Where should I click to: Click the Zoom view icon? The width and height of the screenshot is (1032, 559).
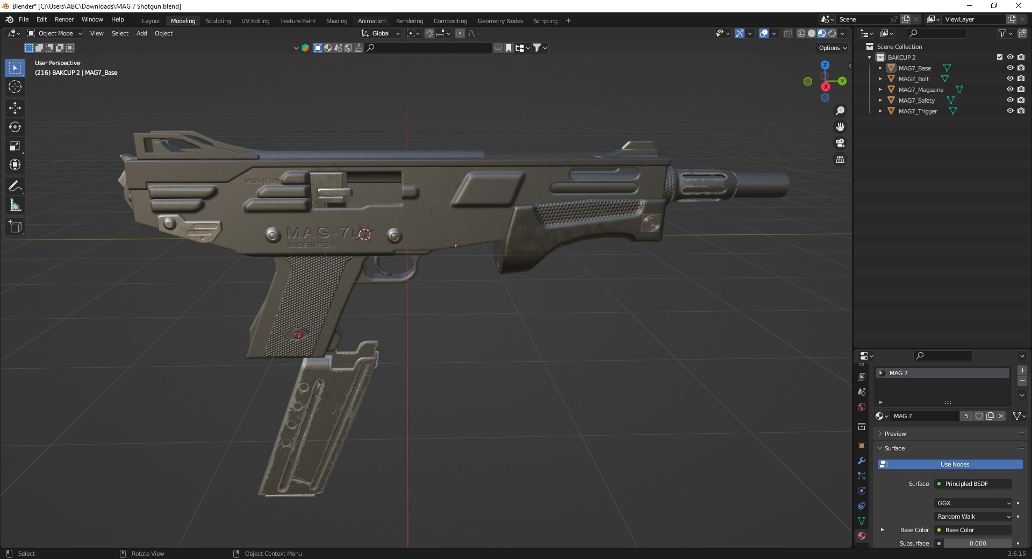[x=840, y=111]
